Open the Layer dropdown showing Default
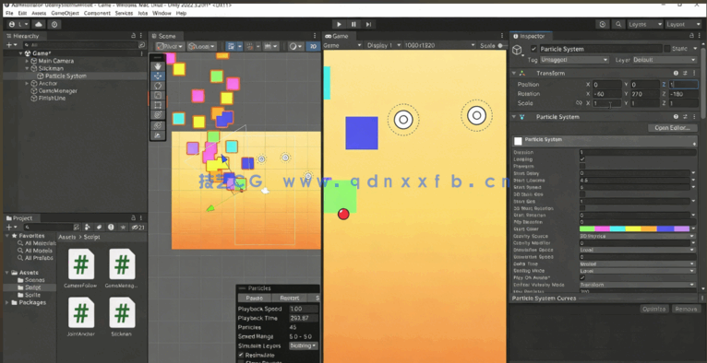The width and height of the screenshot is (707, 363). coord(665,59)
